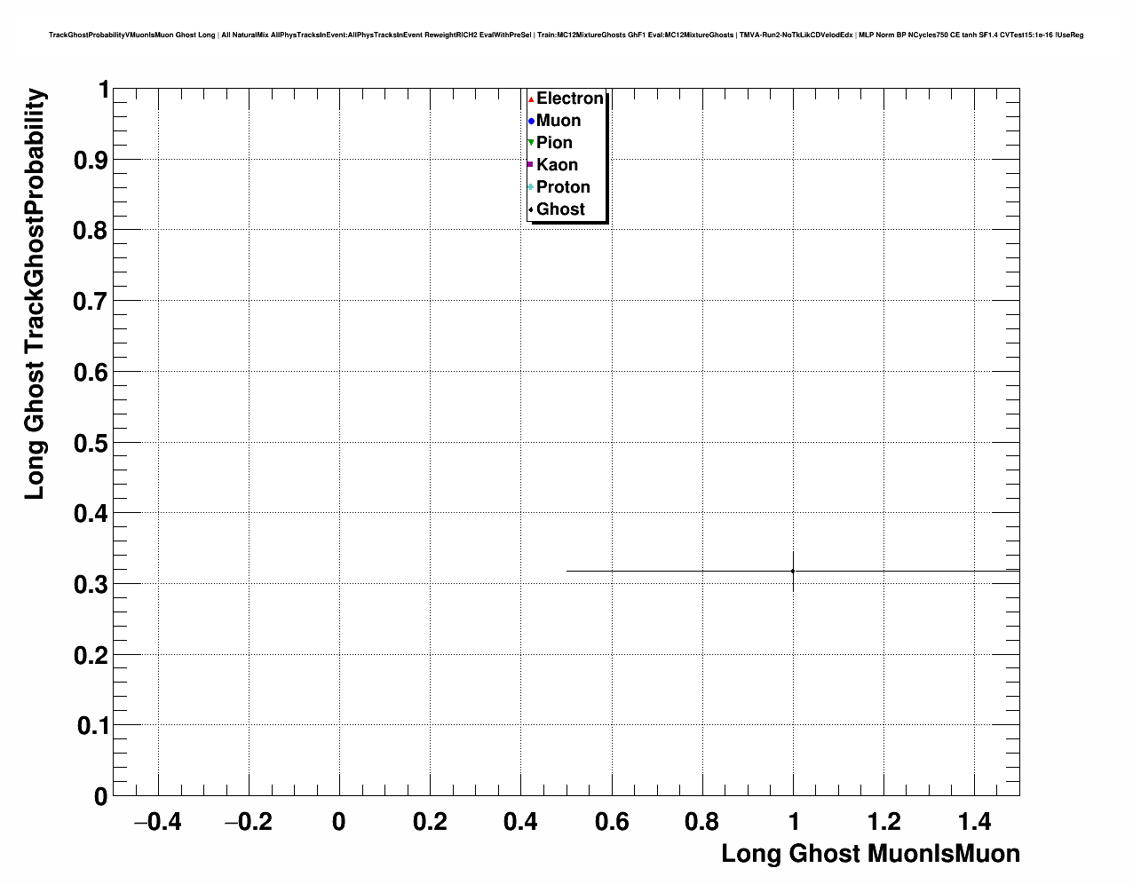This screenshot has width=1133, height=884.
Task: Click the x-axis label 1.4
Action: tap(974, 822)
